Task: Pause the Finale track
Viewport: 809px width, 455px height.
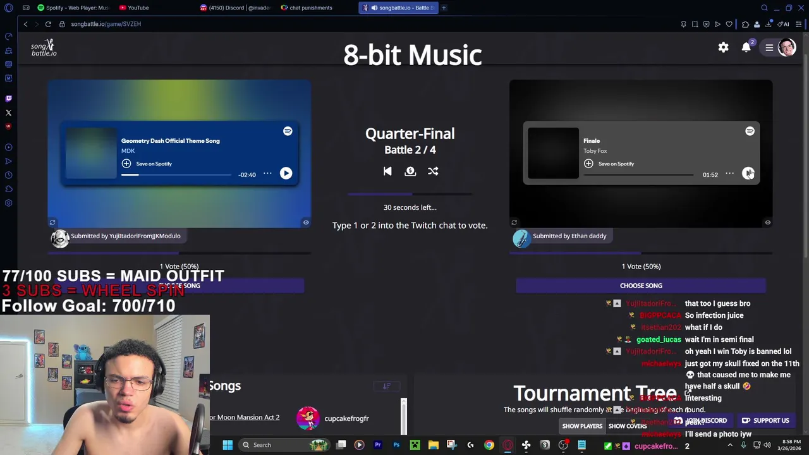Action: click(748, 174)
